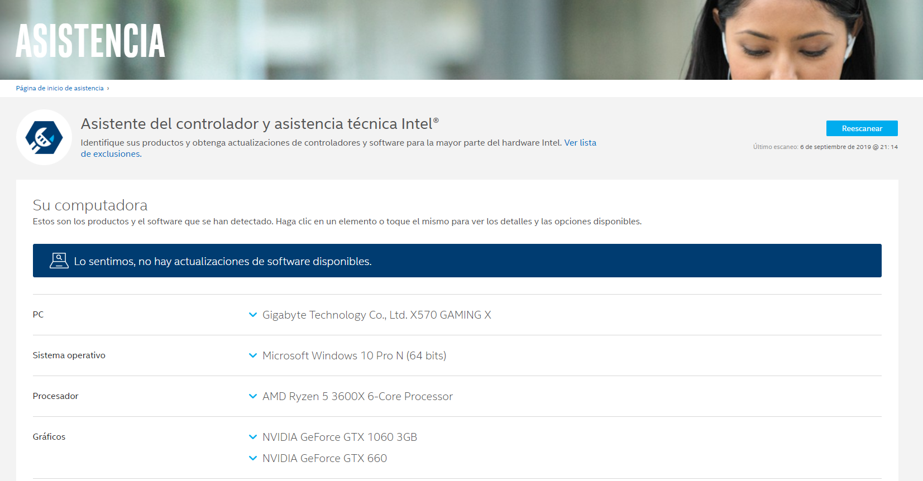Click the Intel Driver Support Assistant logo icon
923x481 pixels.
[44, 137]
